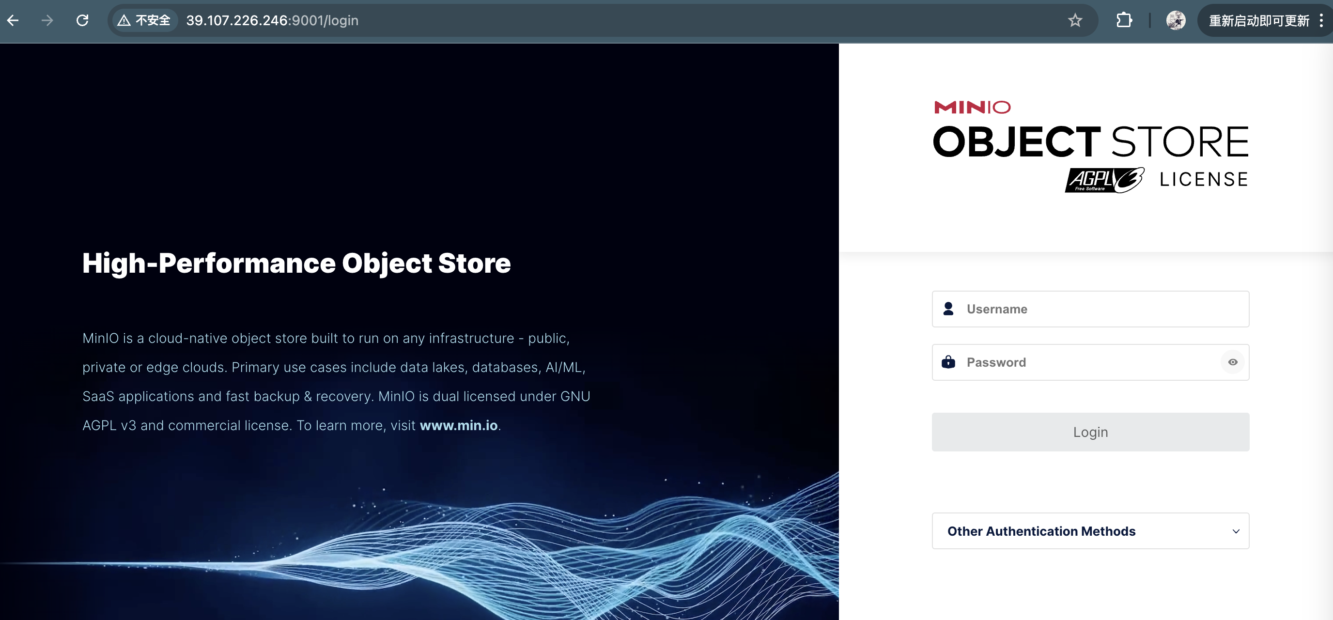
Task: Click the lock icon in Password field
Action: pos(948,362)
